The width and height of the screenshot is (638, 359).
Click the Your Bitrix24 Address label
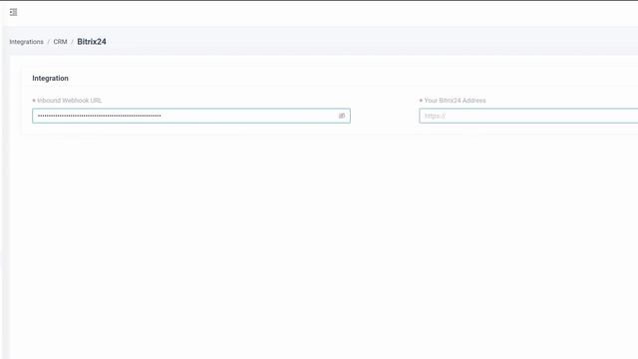[455, 101]
